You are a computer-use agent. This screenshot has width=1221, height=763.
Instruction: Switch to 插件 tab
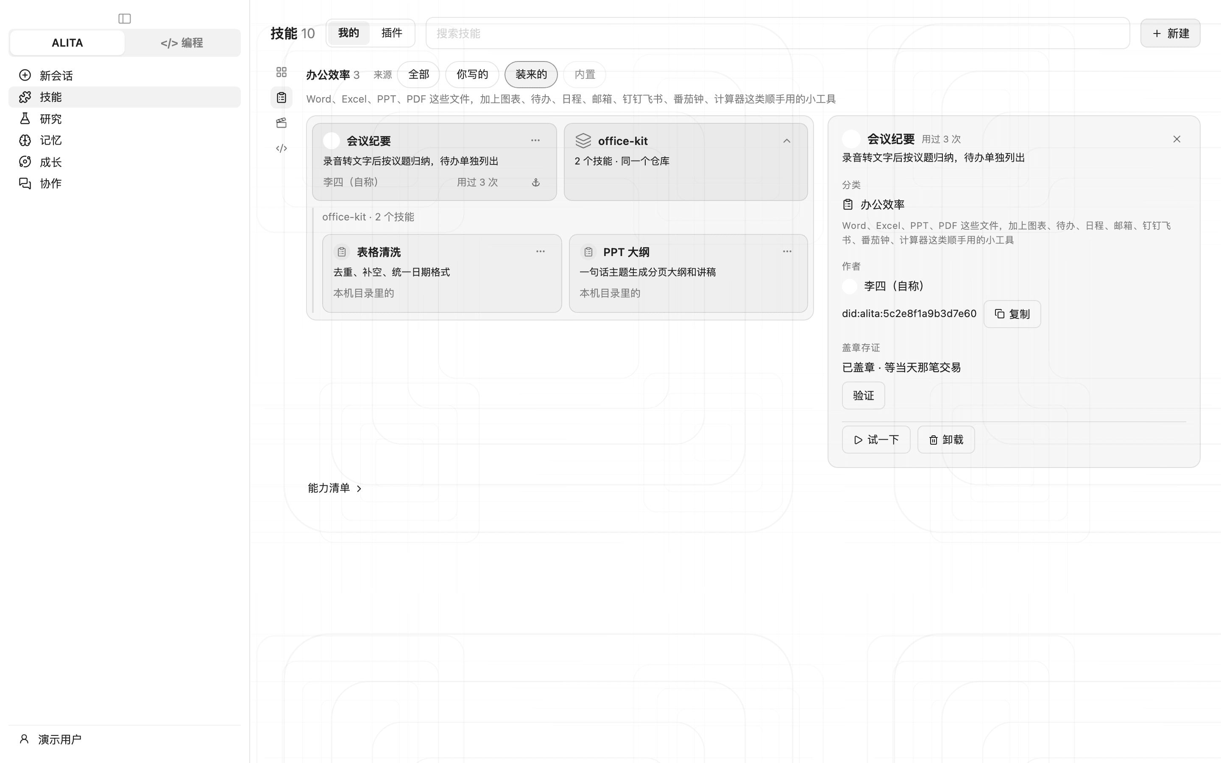point(392,33)
